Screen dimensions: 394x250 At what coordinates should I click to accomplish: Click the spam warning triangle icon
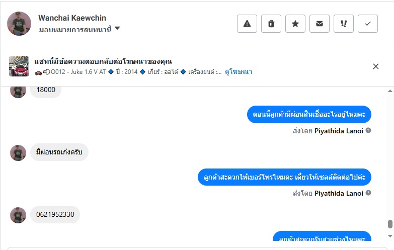(247, 24)
